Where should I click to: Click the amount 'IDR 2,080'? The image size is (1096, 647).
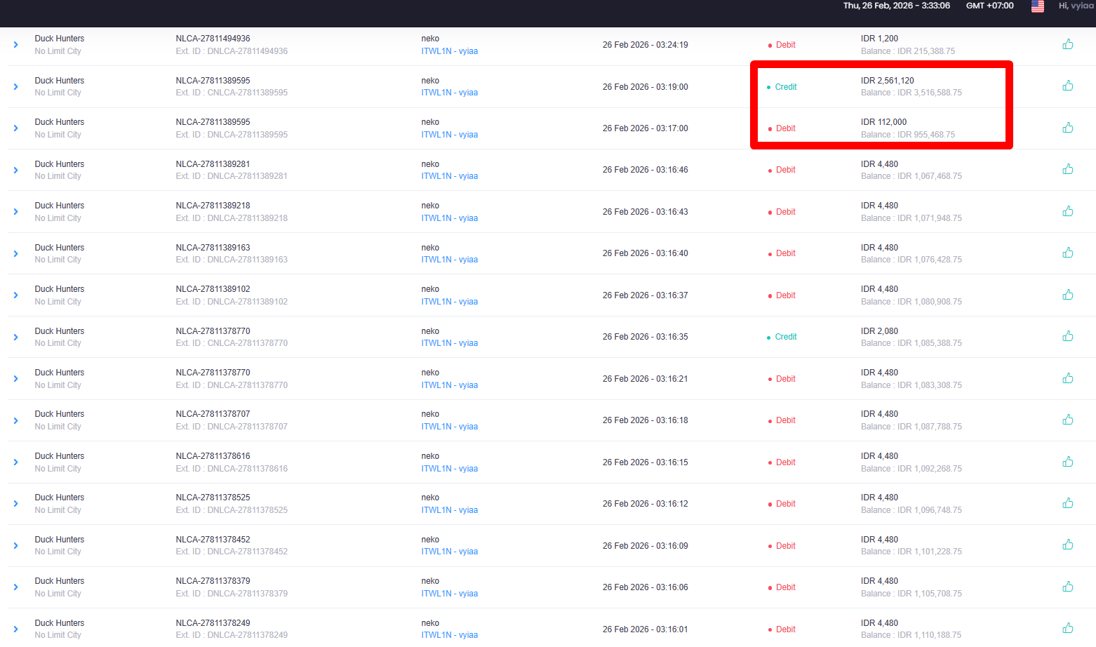[880, 331]
